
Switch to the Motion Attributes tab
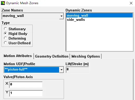(x=18, y=56)
